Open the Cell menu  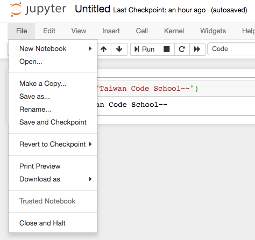141,31
